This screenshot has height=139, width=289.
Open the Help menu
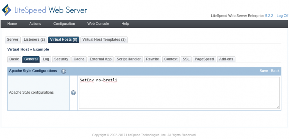(125, 24)
